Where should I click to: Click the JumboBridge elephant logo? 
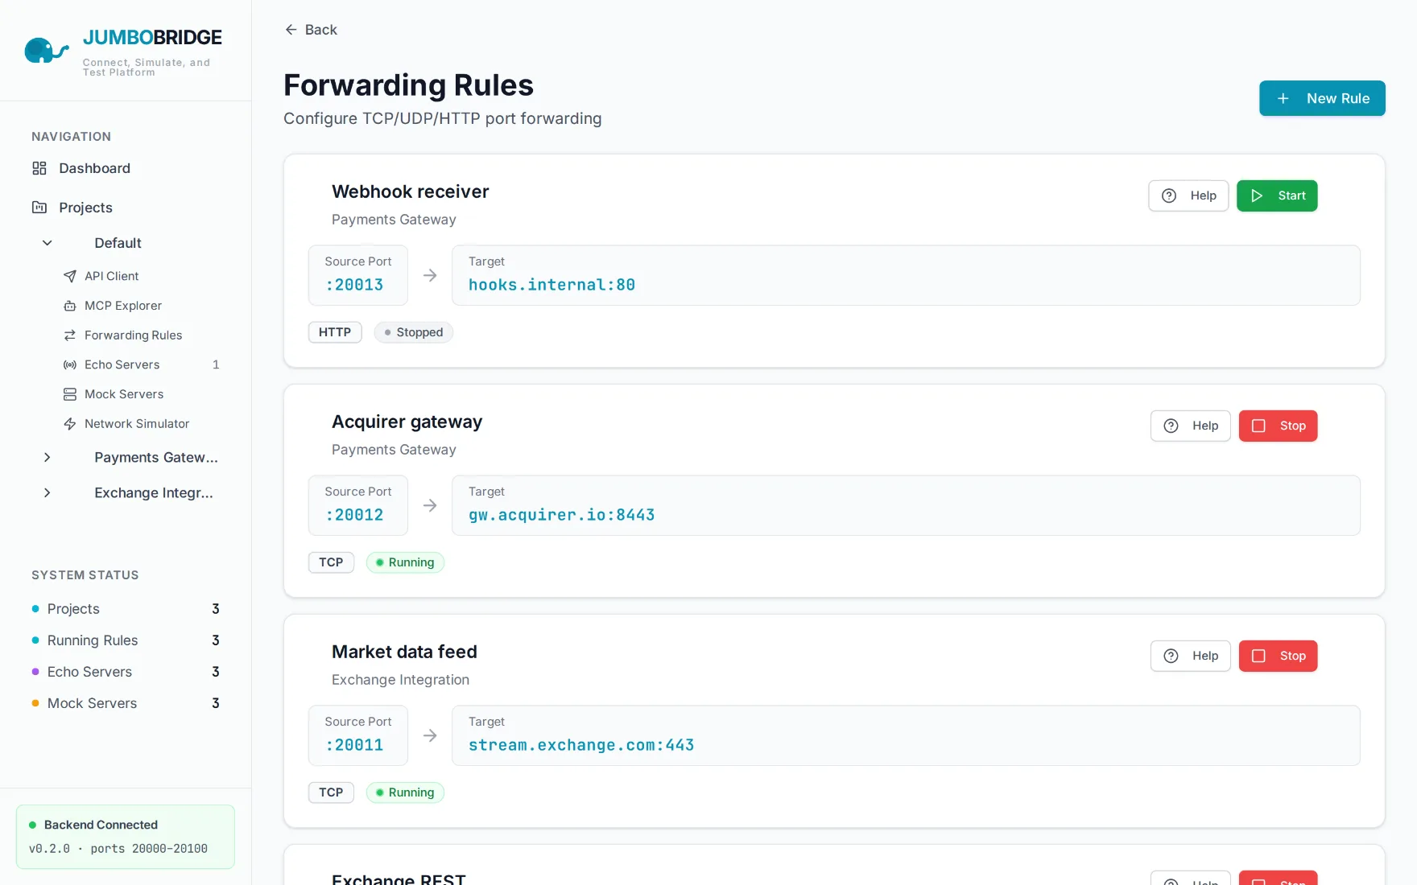46,51
